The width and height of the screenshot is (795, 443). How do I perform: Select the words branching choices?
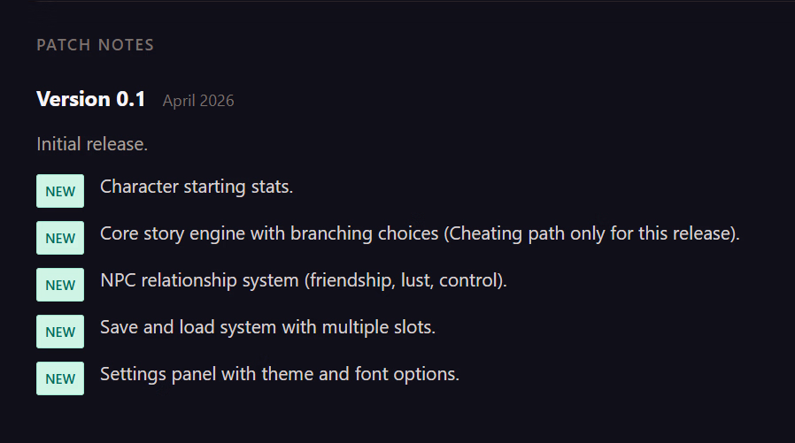[x=375, y=233]
